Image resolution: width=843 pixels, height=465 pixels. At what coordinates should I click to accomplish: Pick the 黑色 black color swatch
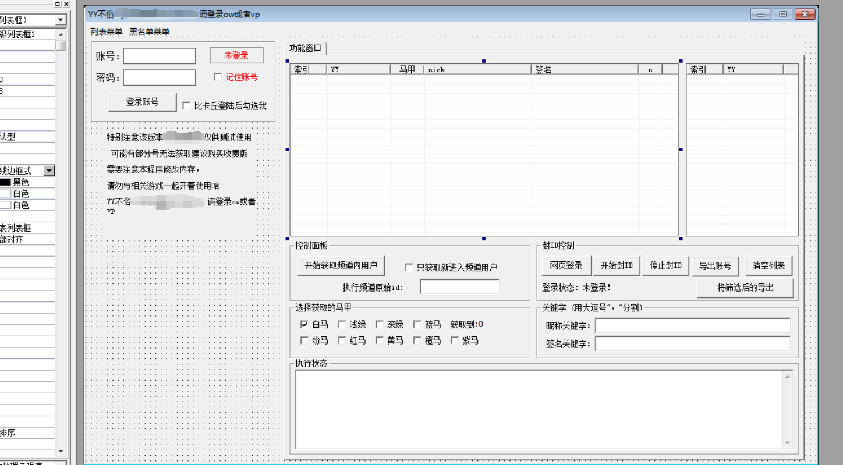(5, 182)
